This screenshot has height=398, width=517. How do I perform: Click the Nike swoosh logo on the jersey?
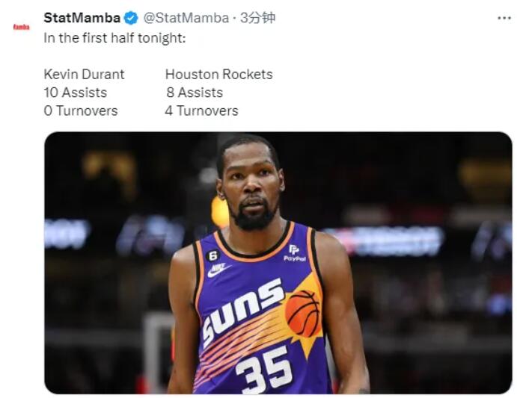pyautogui.click(x=218, y=270)
